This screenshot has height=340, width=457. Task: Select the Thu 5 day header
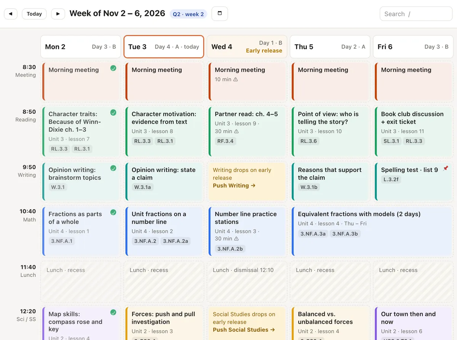click(330, 47)
